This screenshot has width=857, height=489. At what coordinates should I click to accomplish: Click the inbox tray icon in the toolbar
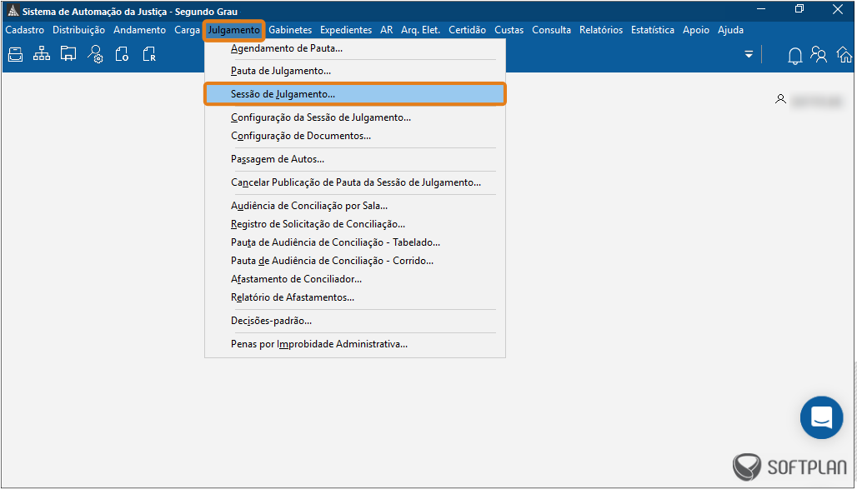(15, 55)
